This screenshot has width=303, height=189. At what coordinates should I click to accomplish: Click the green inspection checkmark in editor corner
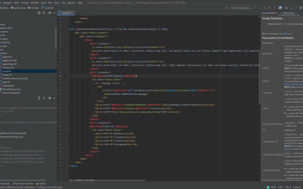pos(259,17)
